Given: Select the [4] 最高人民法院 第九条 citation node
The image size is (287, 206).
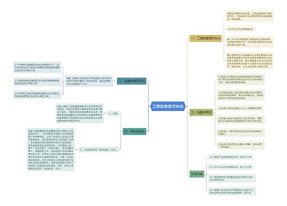Looking at the screenshot, I should point(232,191).
